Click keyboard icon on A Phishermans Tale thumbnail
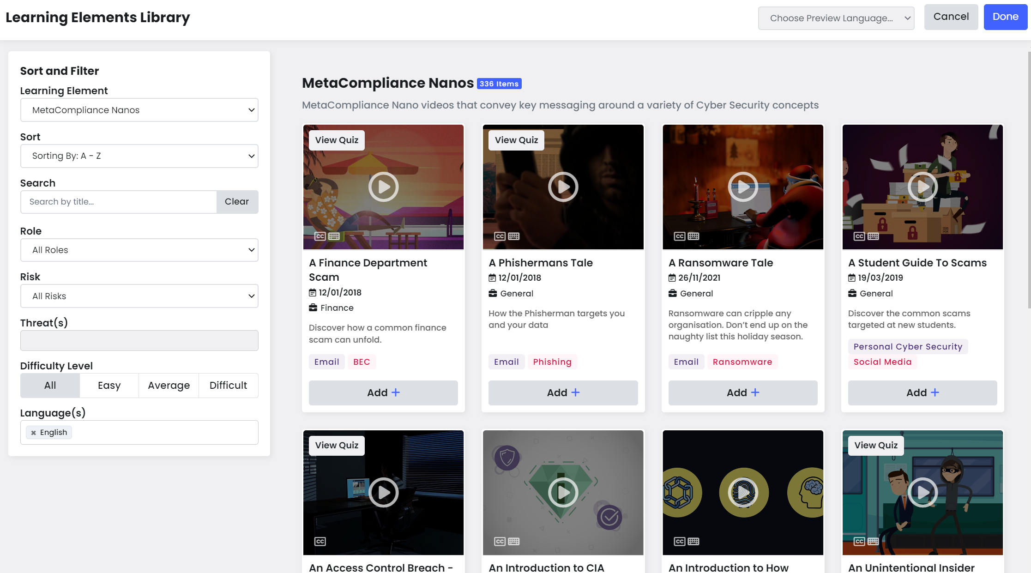The width and height of the screenshot is (1031, 573). coord(514,236)
